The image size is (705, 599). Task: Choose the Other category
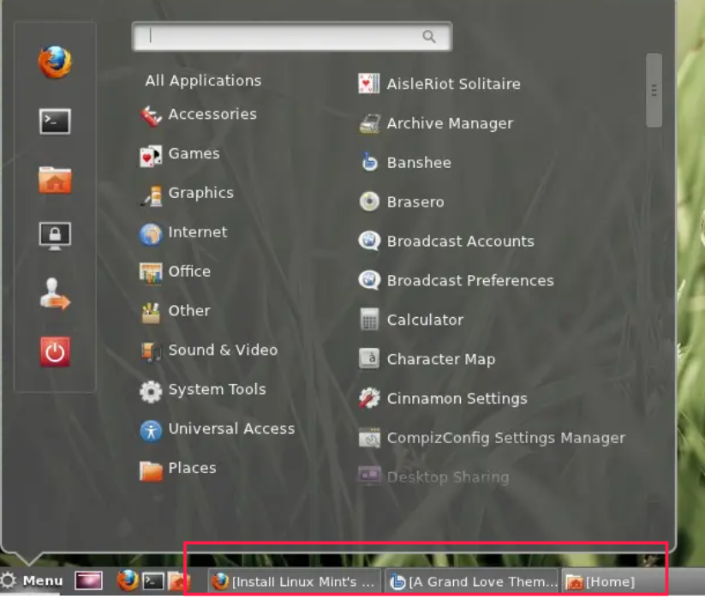pyautogui.click(x=175, y=312)
